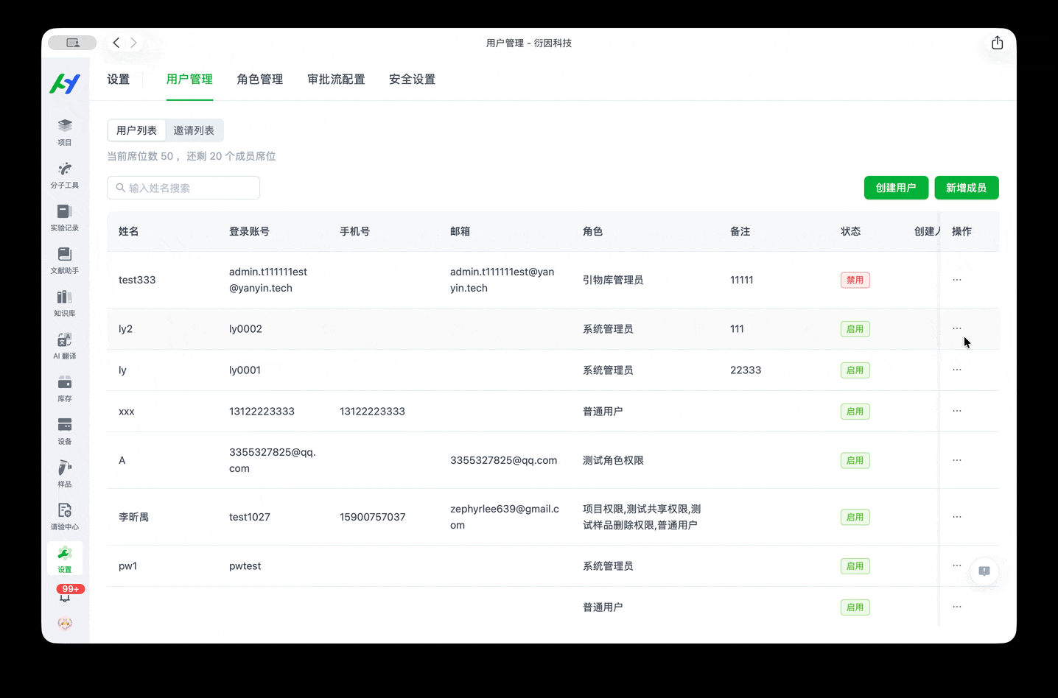
Task: Open 实验记录 from the left sidebar
Action: 65,217
